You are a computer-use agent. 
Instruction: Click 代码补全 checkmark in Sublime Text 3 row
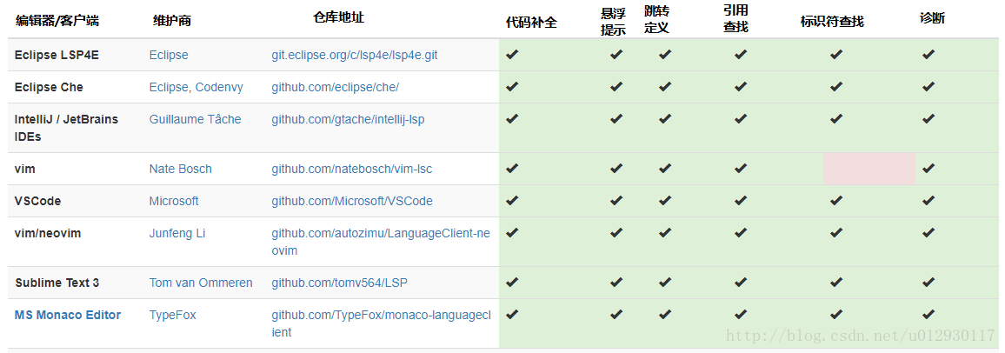pos(512,282)
